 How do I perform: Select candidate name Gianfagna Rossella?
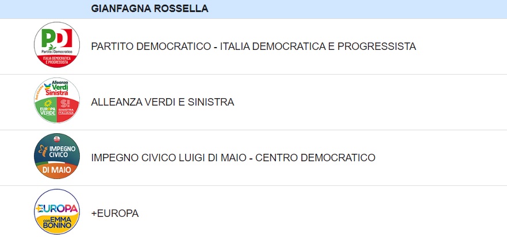149,9
